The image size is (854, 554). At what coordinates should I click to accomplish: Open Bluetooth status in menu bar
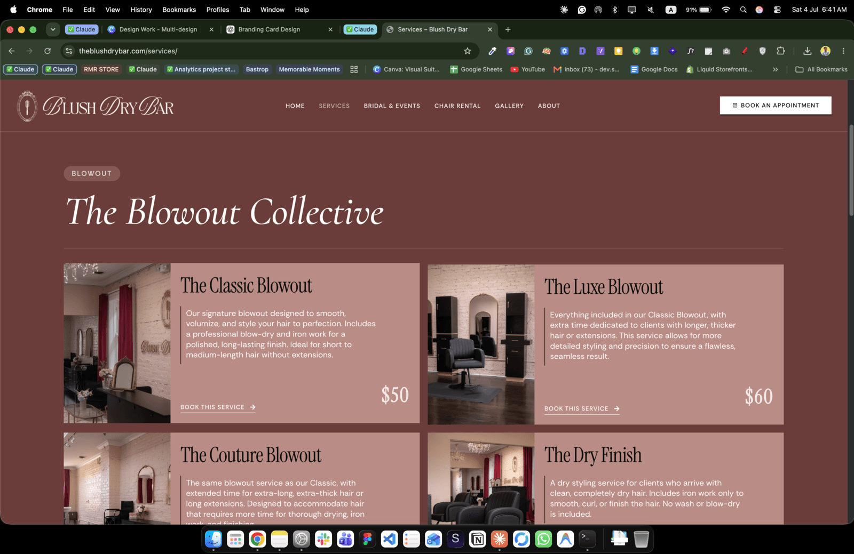[x=615, y=10]
